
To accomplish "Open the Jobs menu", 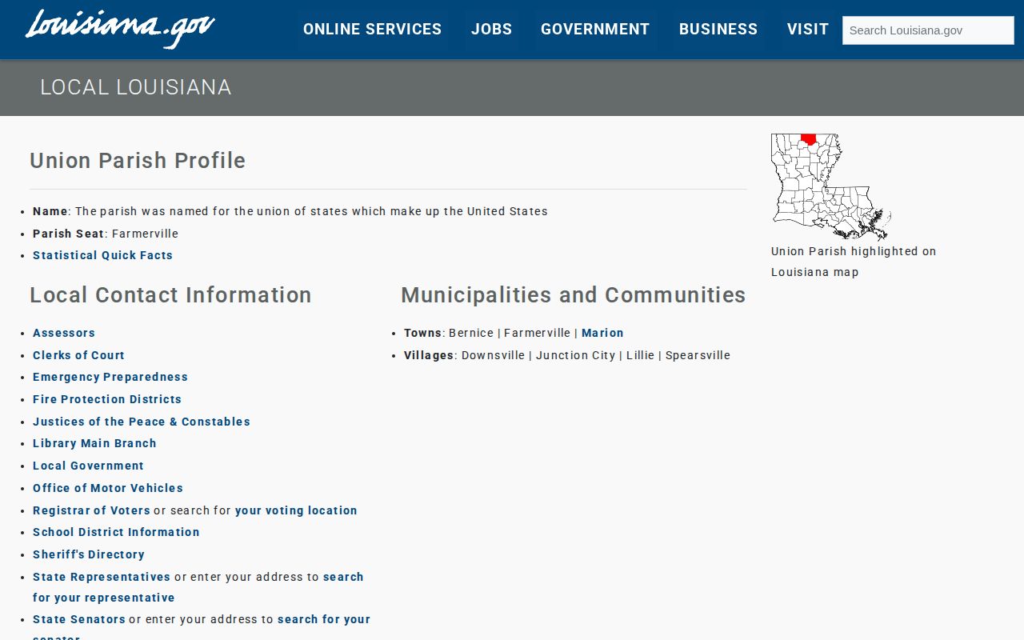I will (x=491, y=30).
